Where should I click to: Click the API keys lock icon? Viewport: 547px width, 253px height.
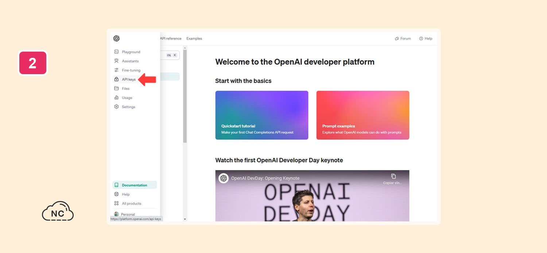click(116, 79)
